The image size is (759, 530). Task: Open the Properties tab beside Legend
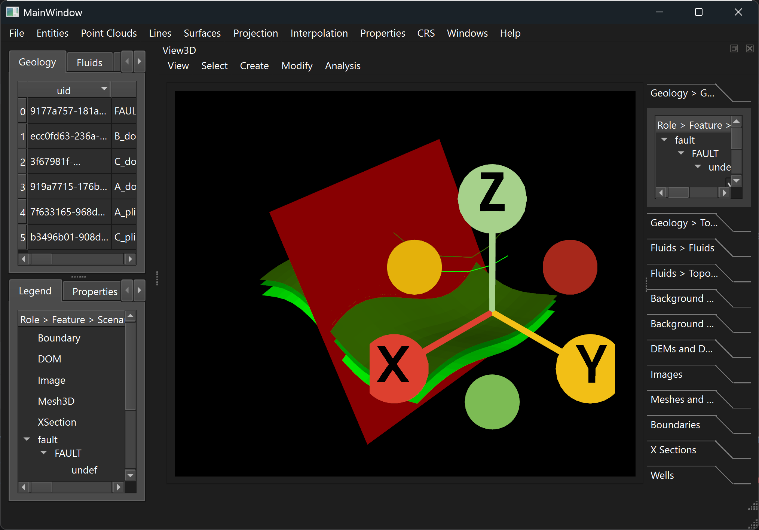[x=95, y=291]
